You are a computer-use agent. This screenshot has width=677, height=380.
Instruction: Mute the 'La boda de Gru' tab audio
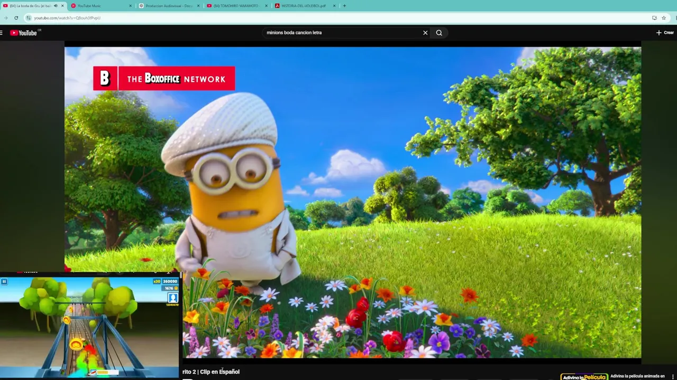tap(56, 6)
